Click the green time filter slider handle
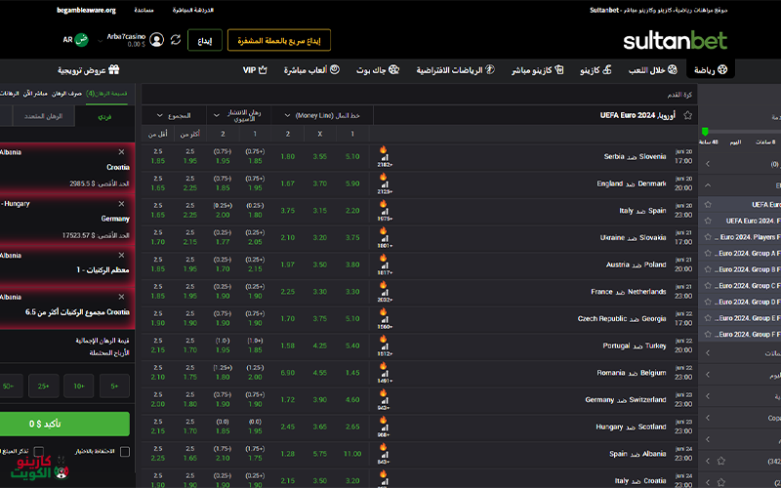This screenshot has height=488, width=781. (x=705, y=131)
